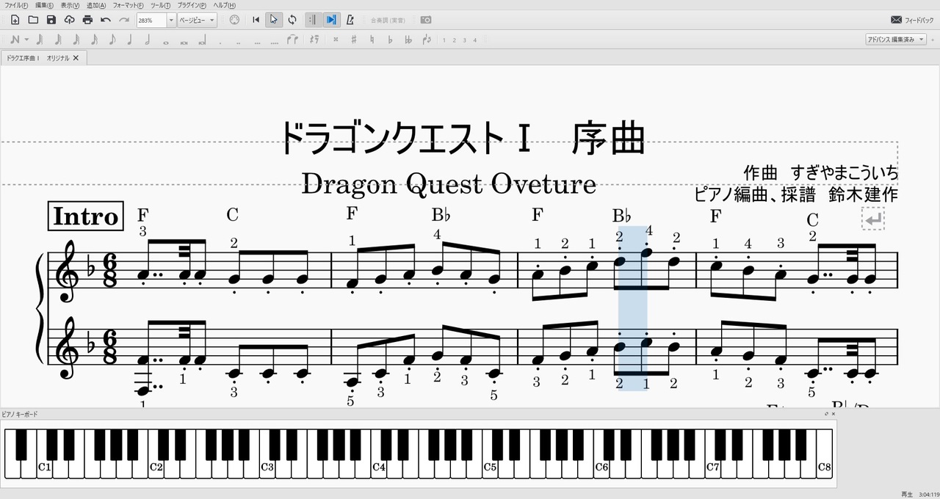This screenshot has width=940, height=499.
Task: Insert rest icon in note toolbar
Action: point(314,40)
